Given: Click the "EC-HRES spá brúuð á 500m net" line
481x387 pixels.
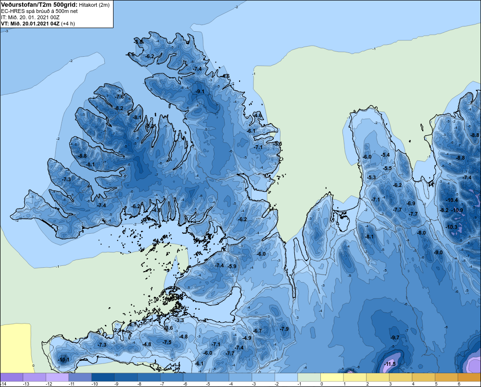Looking at the screenshot, I should pos(39,11).
